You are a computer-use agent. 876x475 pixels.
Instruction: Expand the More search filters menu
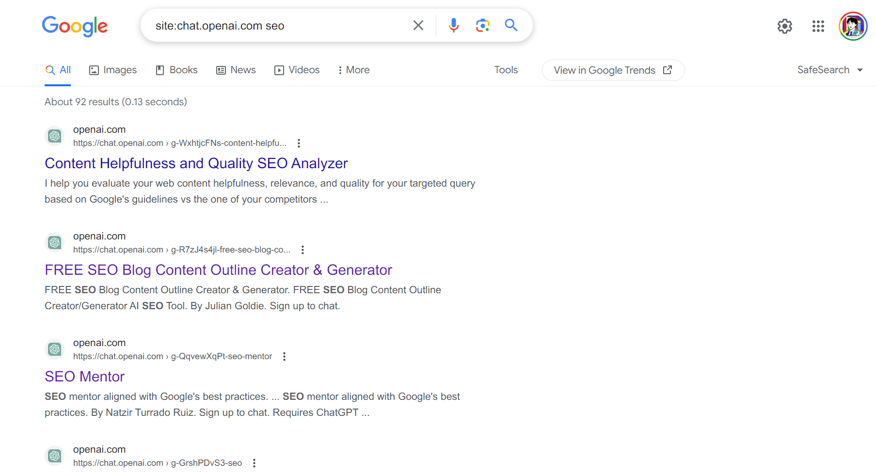coord(354,70)
